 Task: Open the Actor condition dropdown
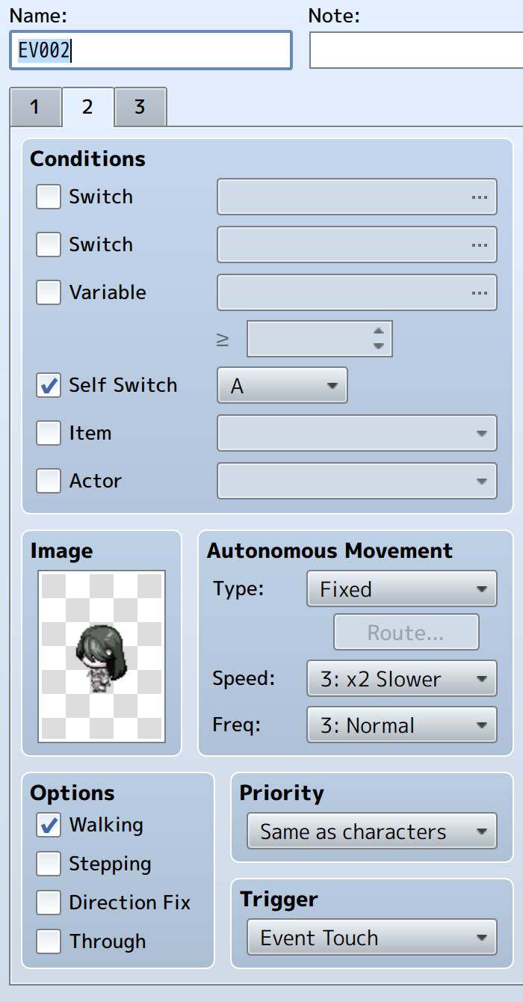click(356, 481)
